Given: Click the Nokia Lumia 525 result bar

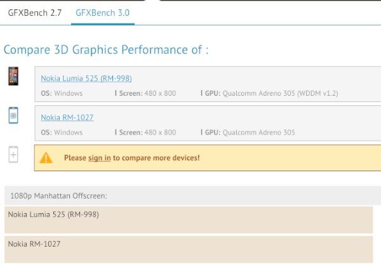Looking at the screenshot, I should [x=189, y=219].
